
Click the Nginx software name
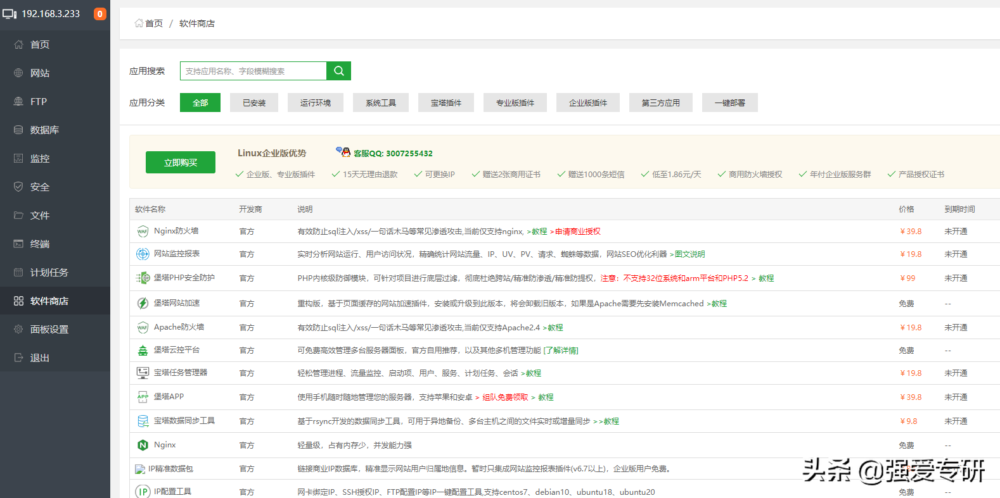coord(165,445)
